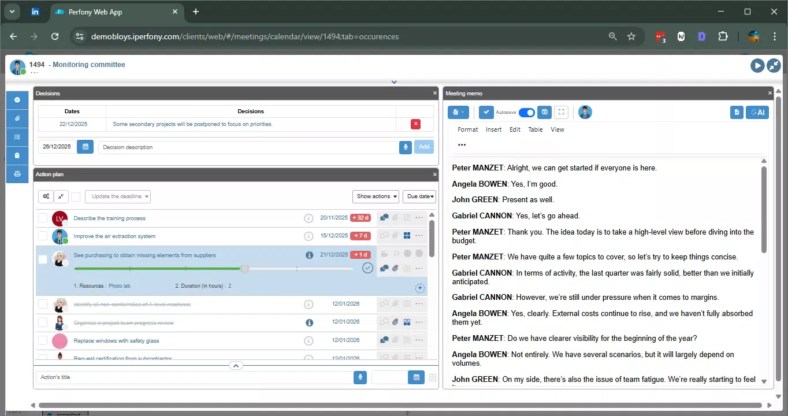
Task: Expand the Update the deadline dropdown
Action: pos(118,196)
